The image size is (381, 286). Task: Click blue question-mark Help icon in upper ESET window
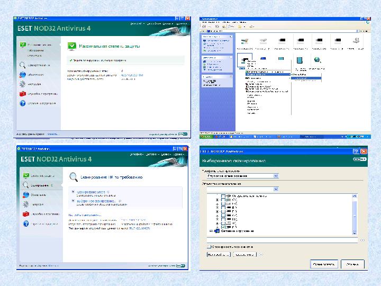pos(23,103)
